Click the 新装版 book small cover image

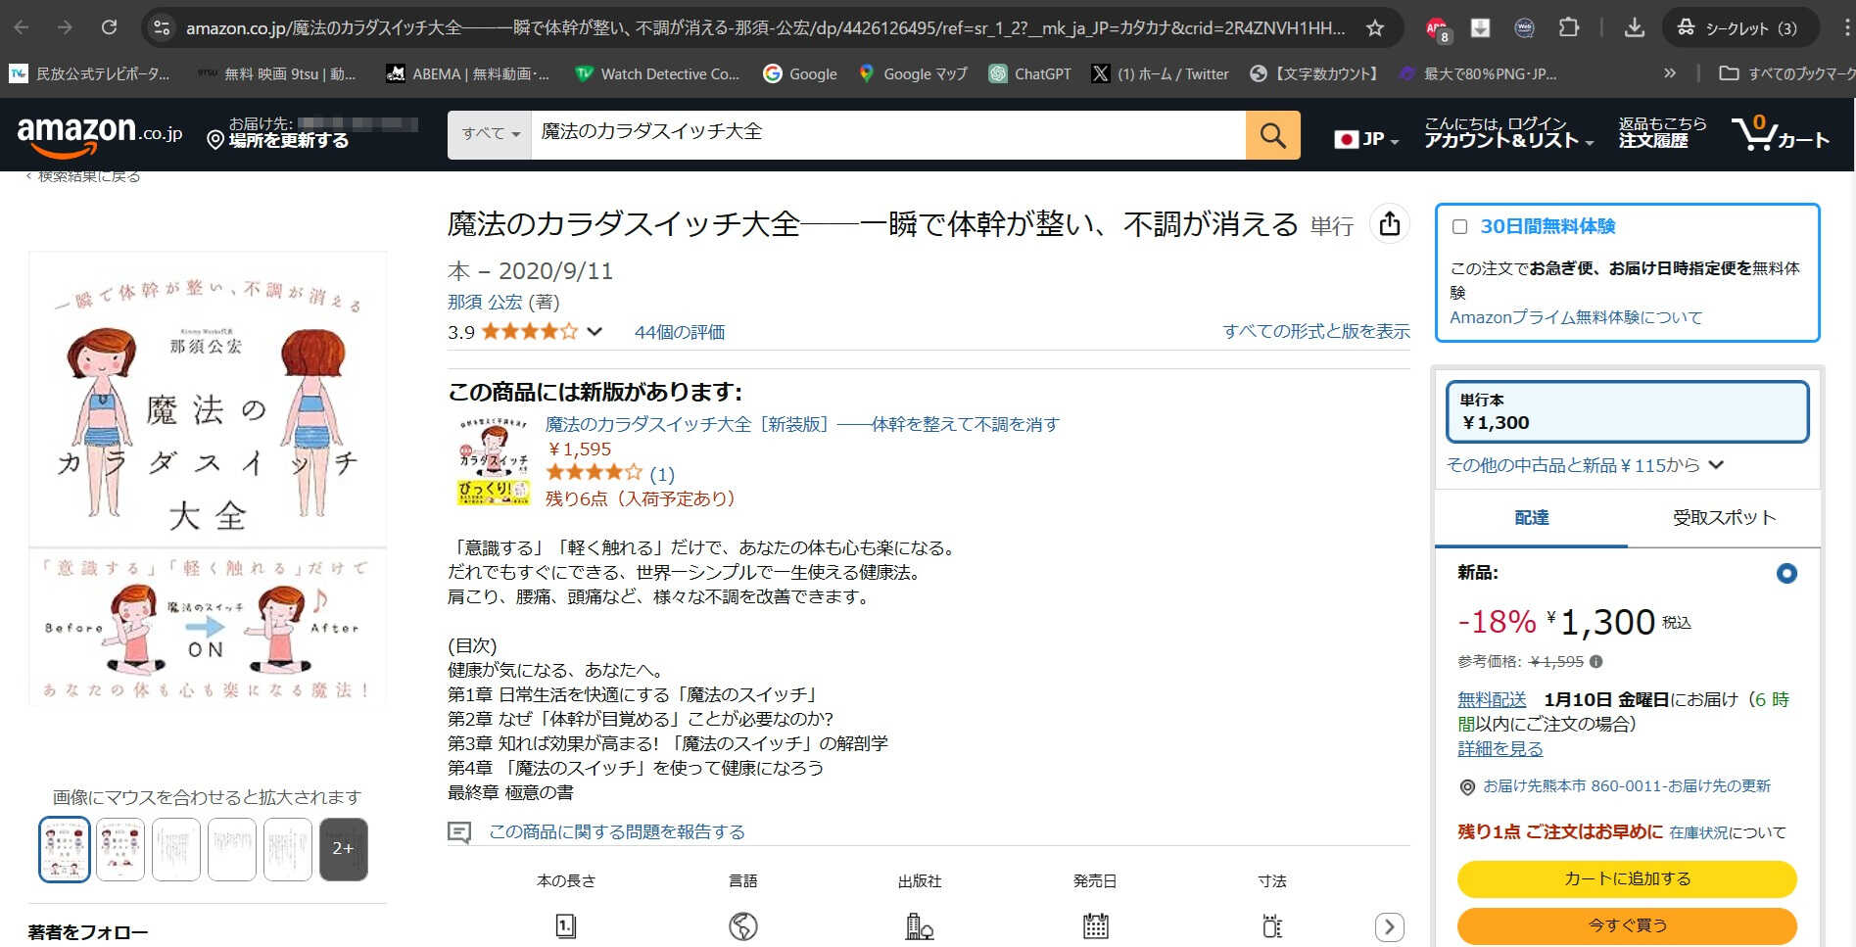[494, 460]
